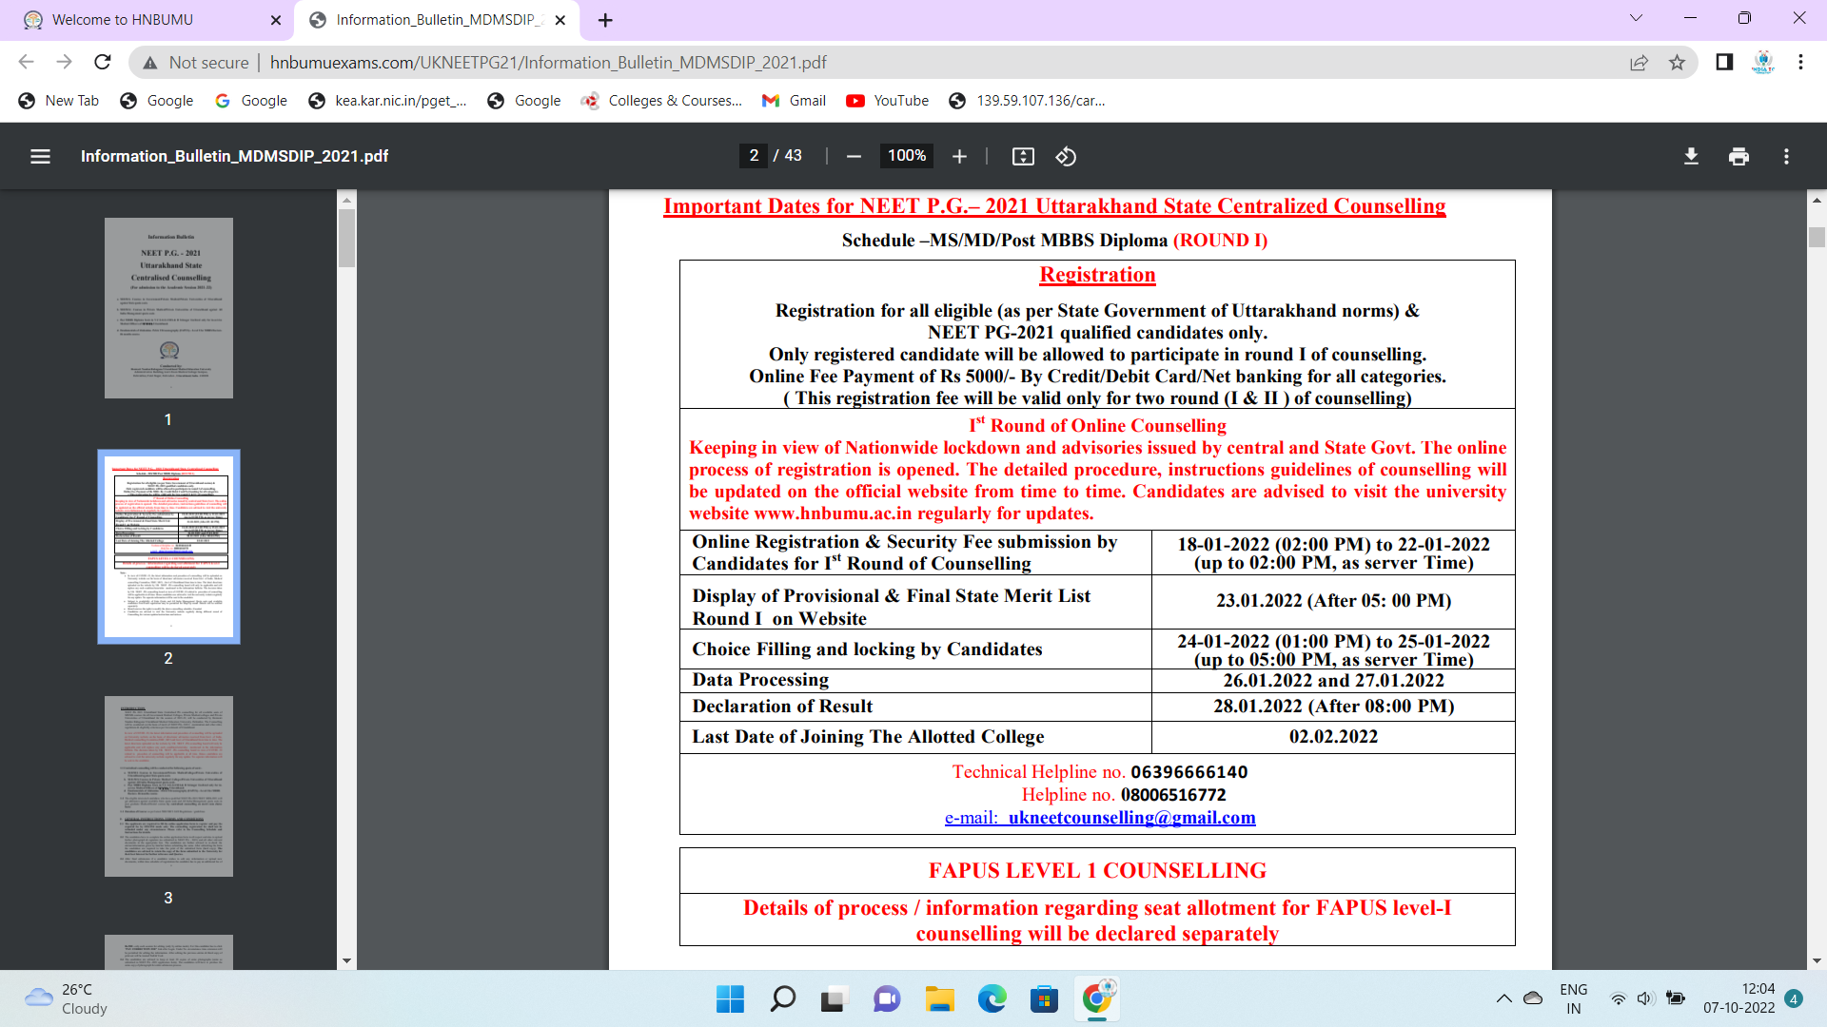The width and height of the screenshot is (1827, 1027).
Task: Go forward in browser history
Action: point(64,62)
